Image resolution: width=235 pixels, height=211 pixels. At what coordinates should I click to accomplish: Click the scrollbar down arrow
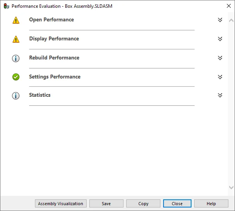pyautogui.click(x=232, y=188)
